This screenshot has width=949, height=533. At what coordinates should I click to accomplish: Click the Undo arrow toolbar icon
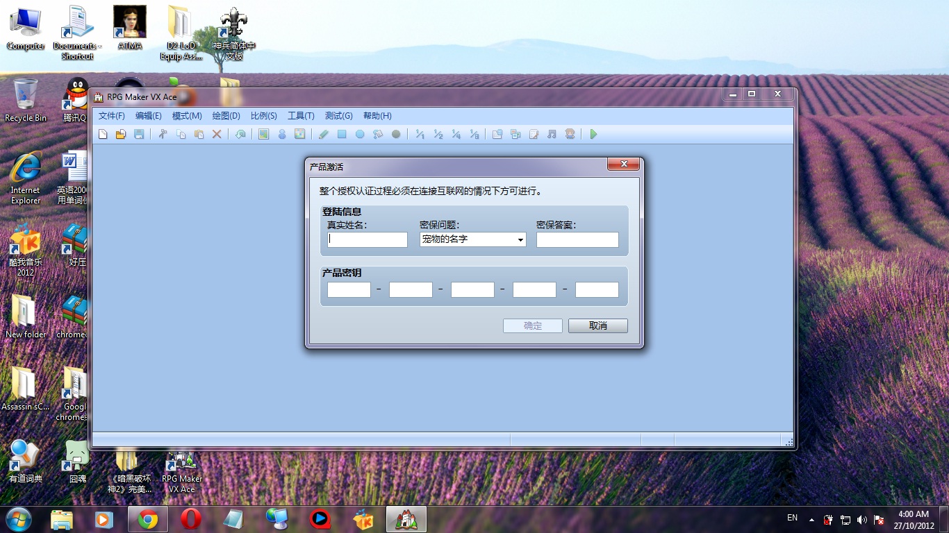click(240, 134)
